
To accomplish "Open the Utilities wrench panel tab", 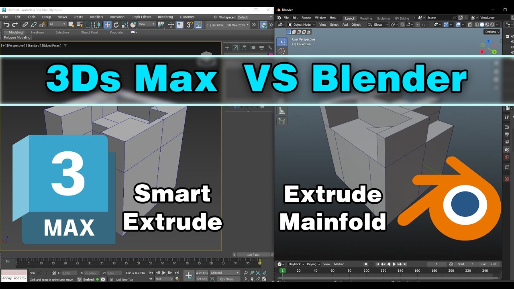I will pyautogui.click(x=270, y=48).
